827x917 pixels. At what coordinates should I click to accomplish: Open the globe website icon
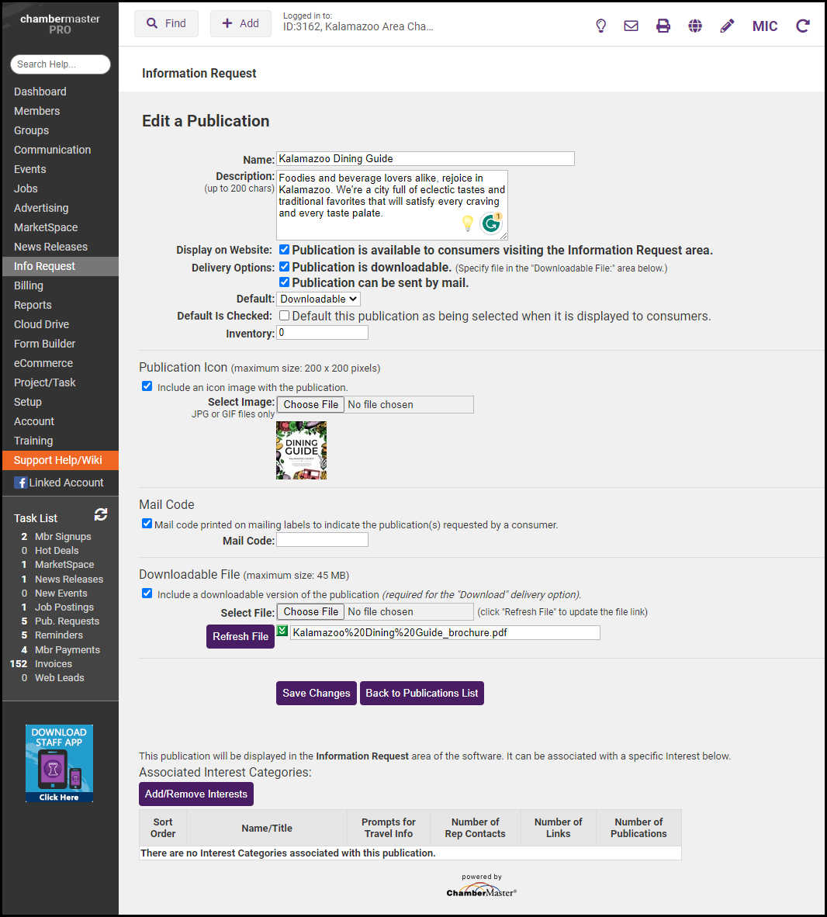pos(695,26)
